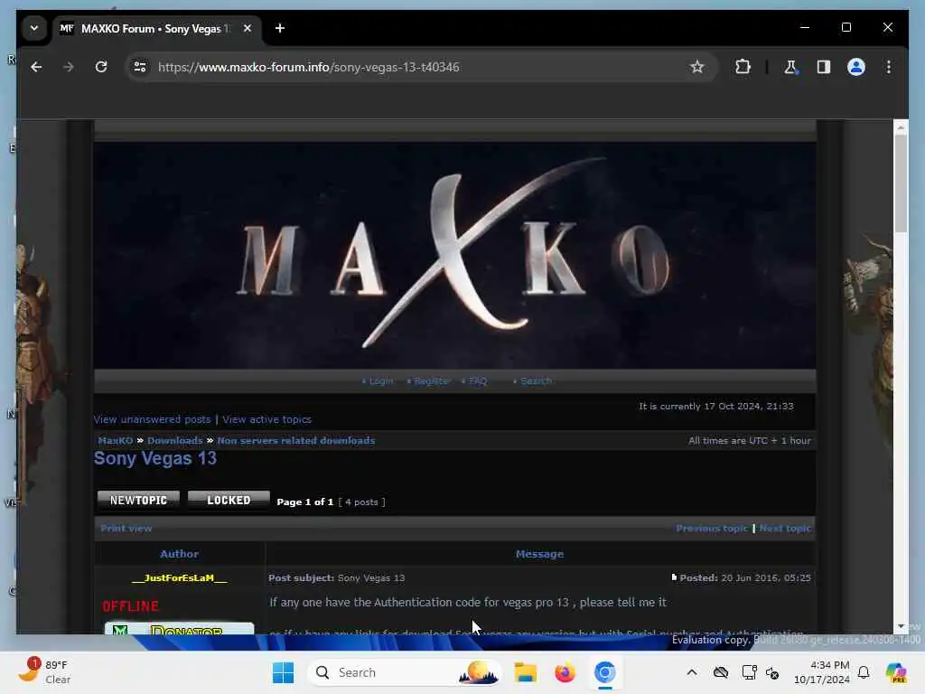This screenshot has height=694, width=925.
Task: Open Chrome Labs flask icon
Action: pos(790,67)
